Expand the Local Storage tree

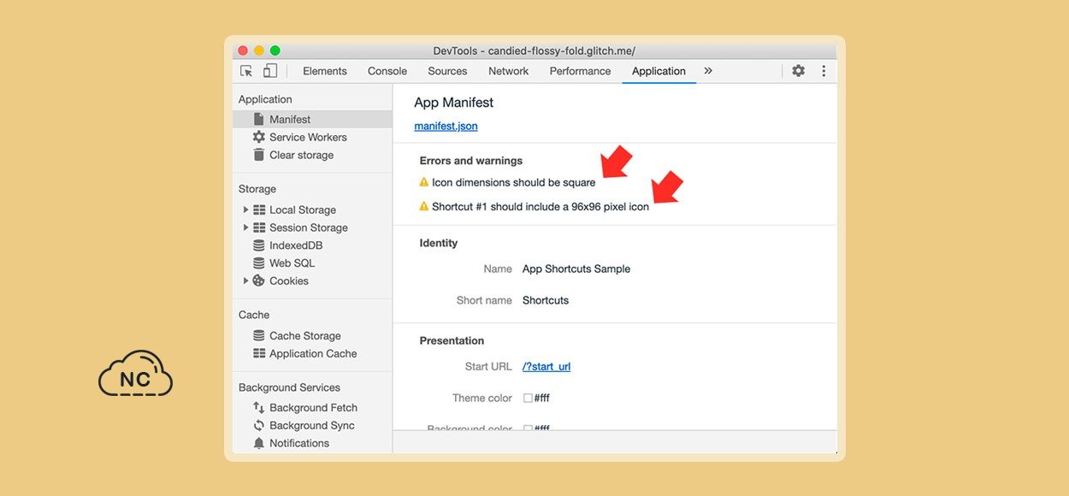pyautogui.click(x=245, y=210)
